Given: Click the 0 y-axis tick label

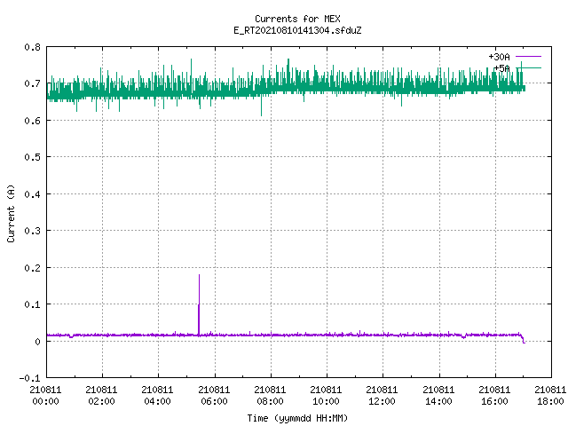Looking at the screenshot, I should (37, 342).
